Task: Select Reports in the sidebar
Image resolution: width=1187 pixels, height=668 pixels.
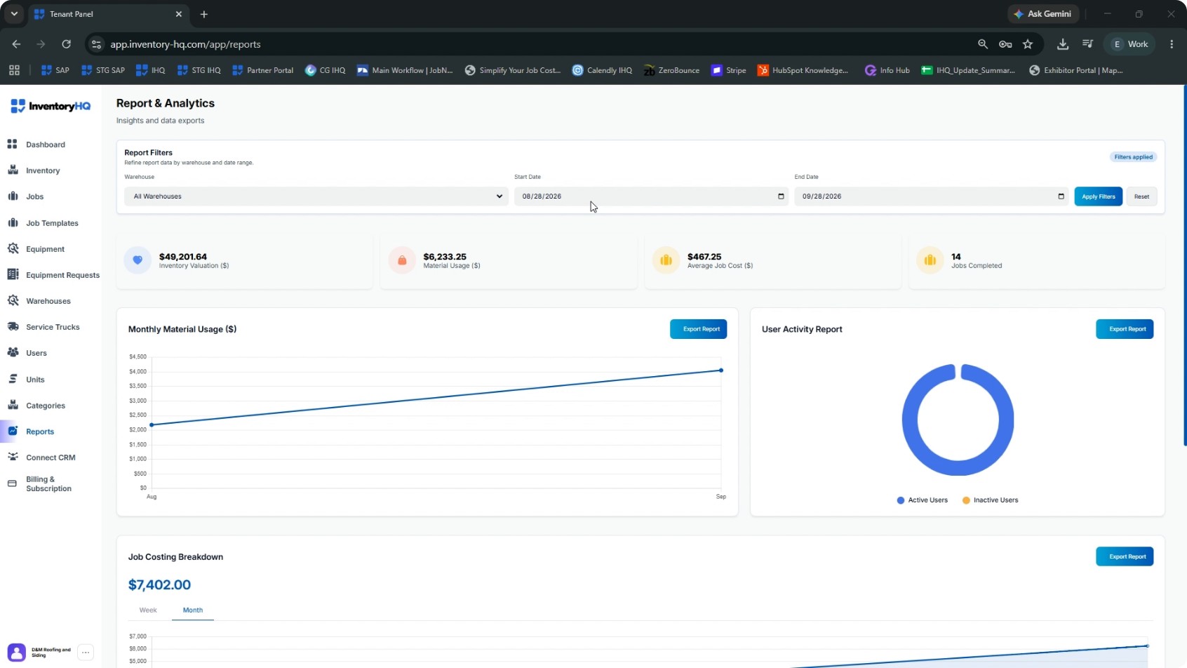Action: point(40,432)
